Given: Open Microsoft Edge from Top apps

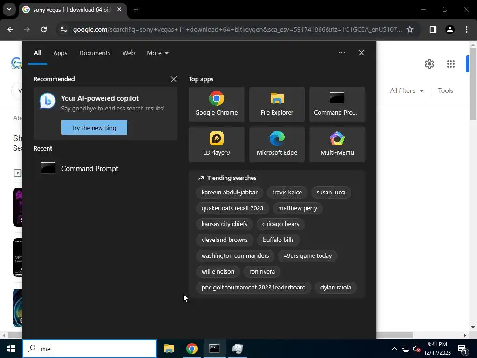Looking at the screenshot, I should pos(277,145).
